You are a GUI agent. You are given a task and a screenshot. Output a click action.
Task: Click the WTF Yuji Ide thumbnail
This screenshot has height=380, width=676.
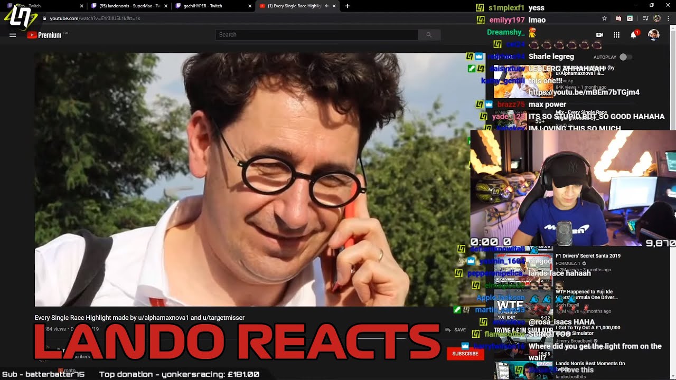(523, 305)
